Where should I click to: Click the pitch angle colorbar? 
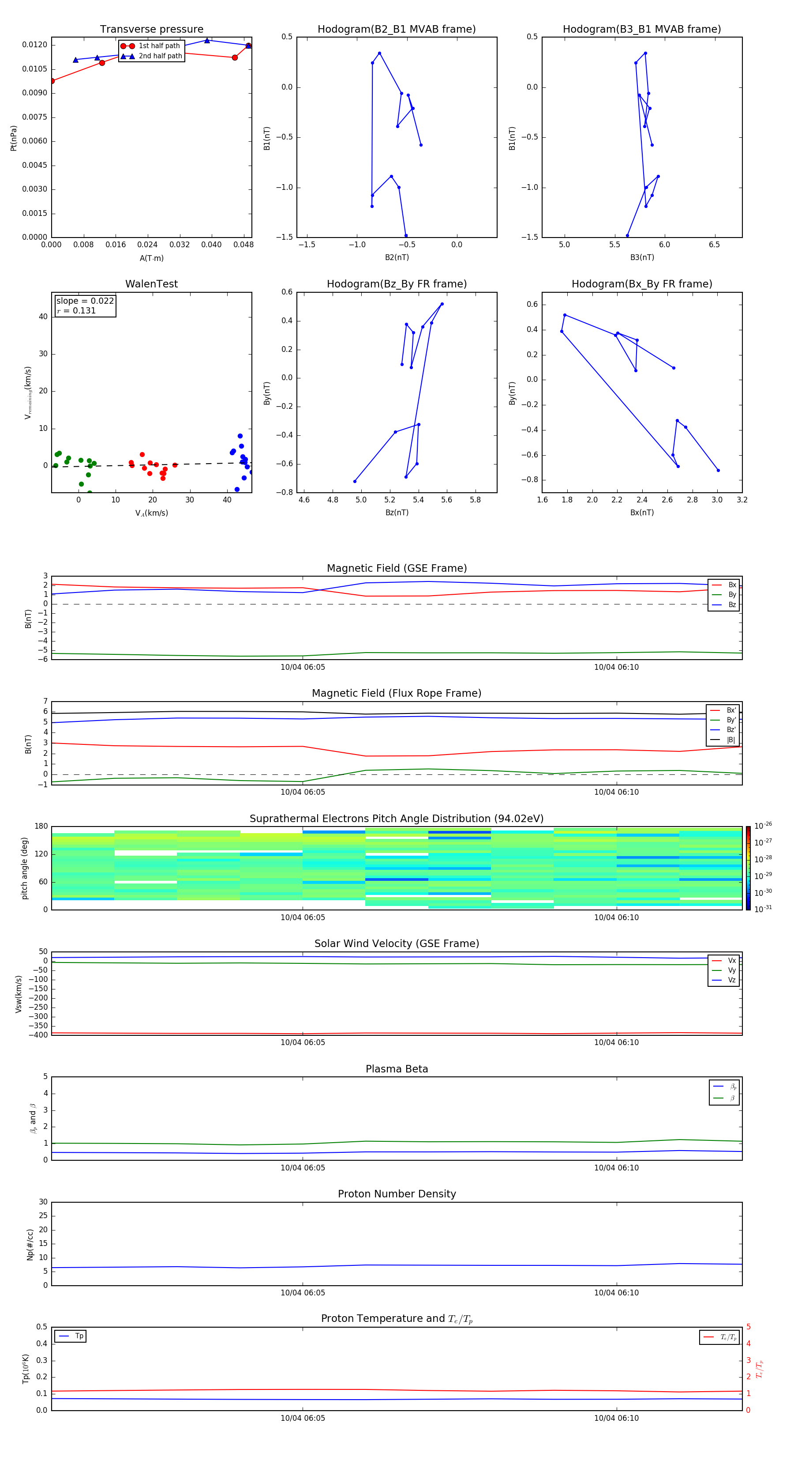pyautogui.click(x=748, y=868)
